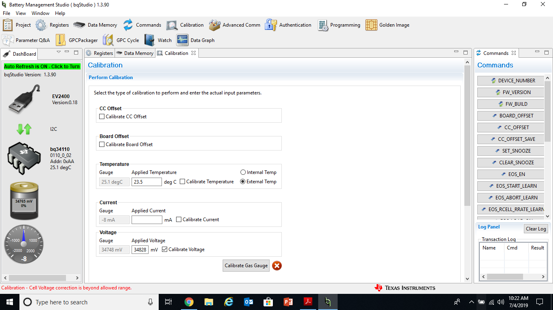
Task: Open the Windows Start menu
Action: coord(10,302)
